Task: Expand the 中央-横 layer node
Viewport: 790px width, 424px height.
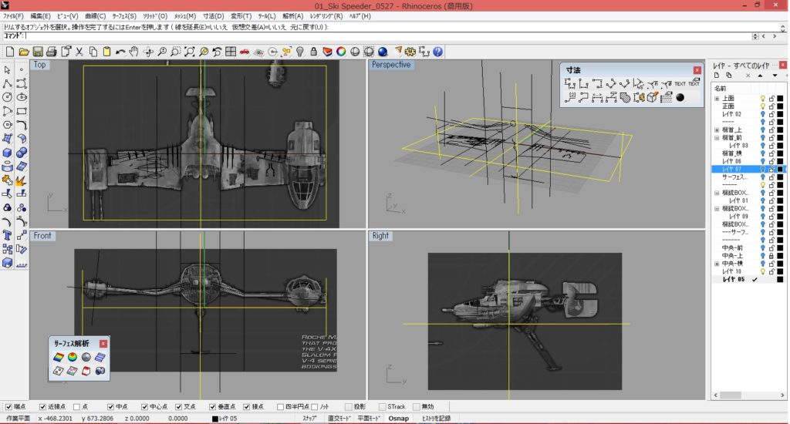Action: click(717, 264)
